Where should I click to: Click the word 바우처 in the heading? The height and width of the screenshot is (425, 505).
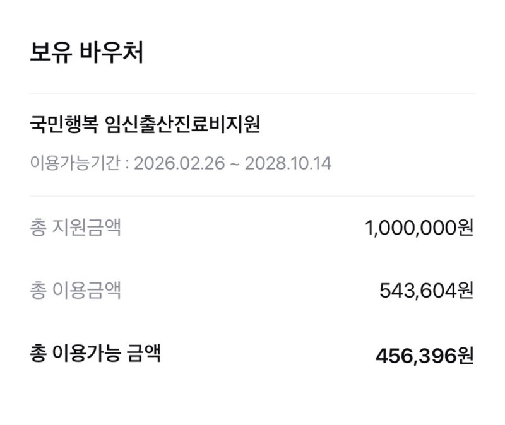[111, 52]
